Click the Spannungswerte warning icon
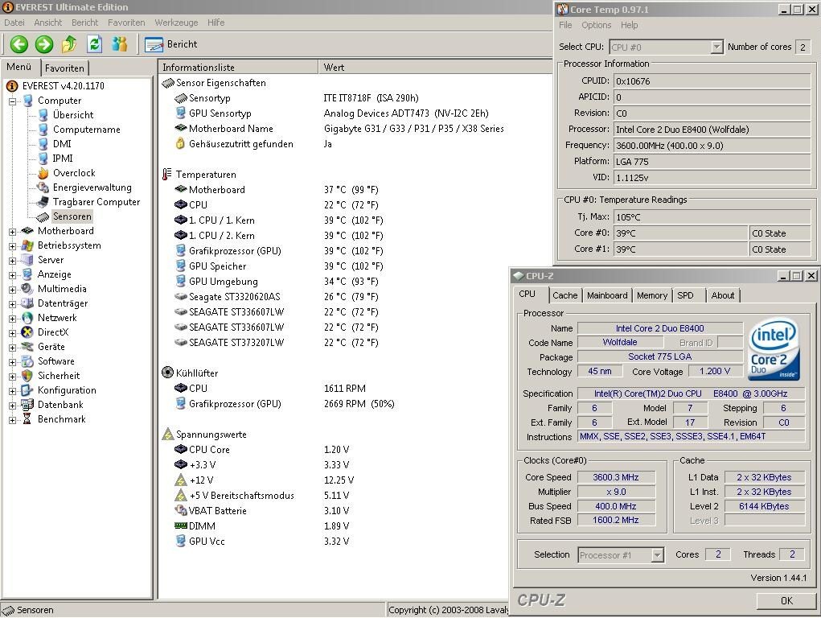821x618 pixels. pos(167,434)
